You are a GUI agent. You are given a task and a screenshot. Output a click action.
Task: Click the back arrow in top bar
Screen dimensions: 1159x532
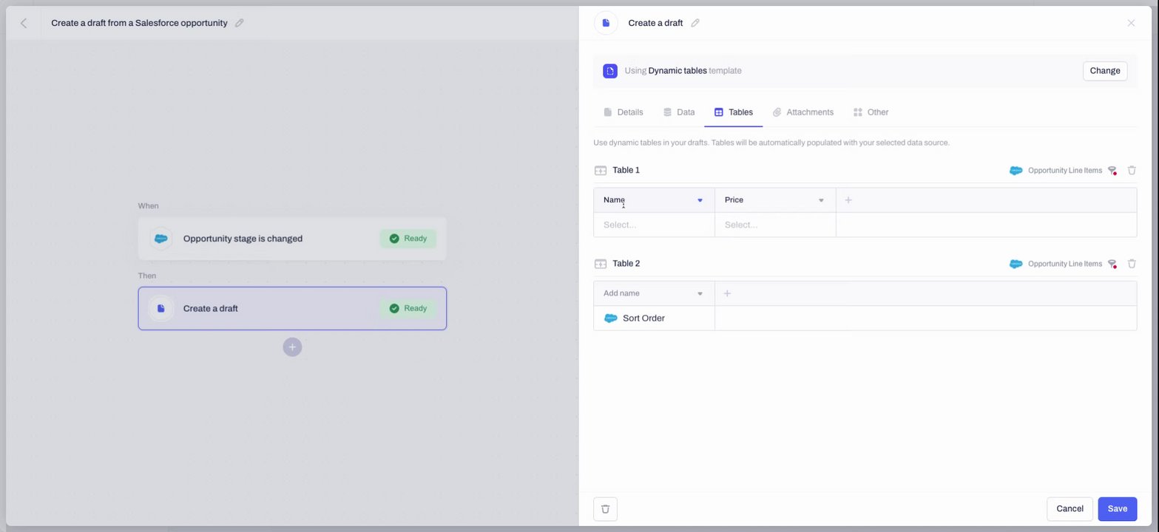[x=24, y=23]
